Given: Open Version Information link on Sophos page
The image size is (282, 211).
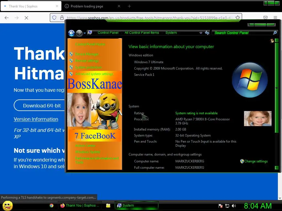Looking at the screenshot, I should (x=36, y=119).
